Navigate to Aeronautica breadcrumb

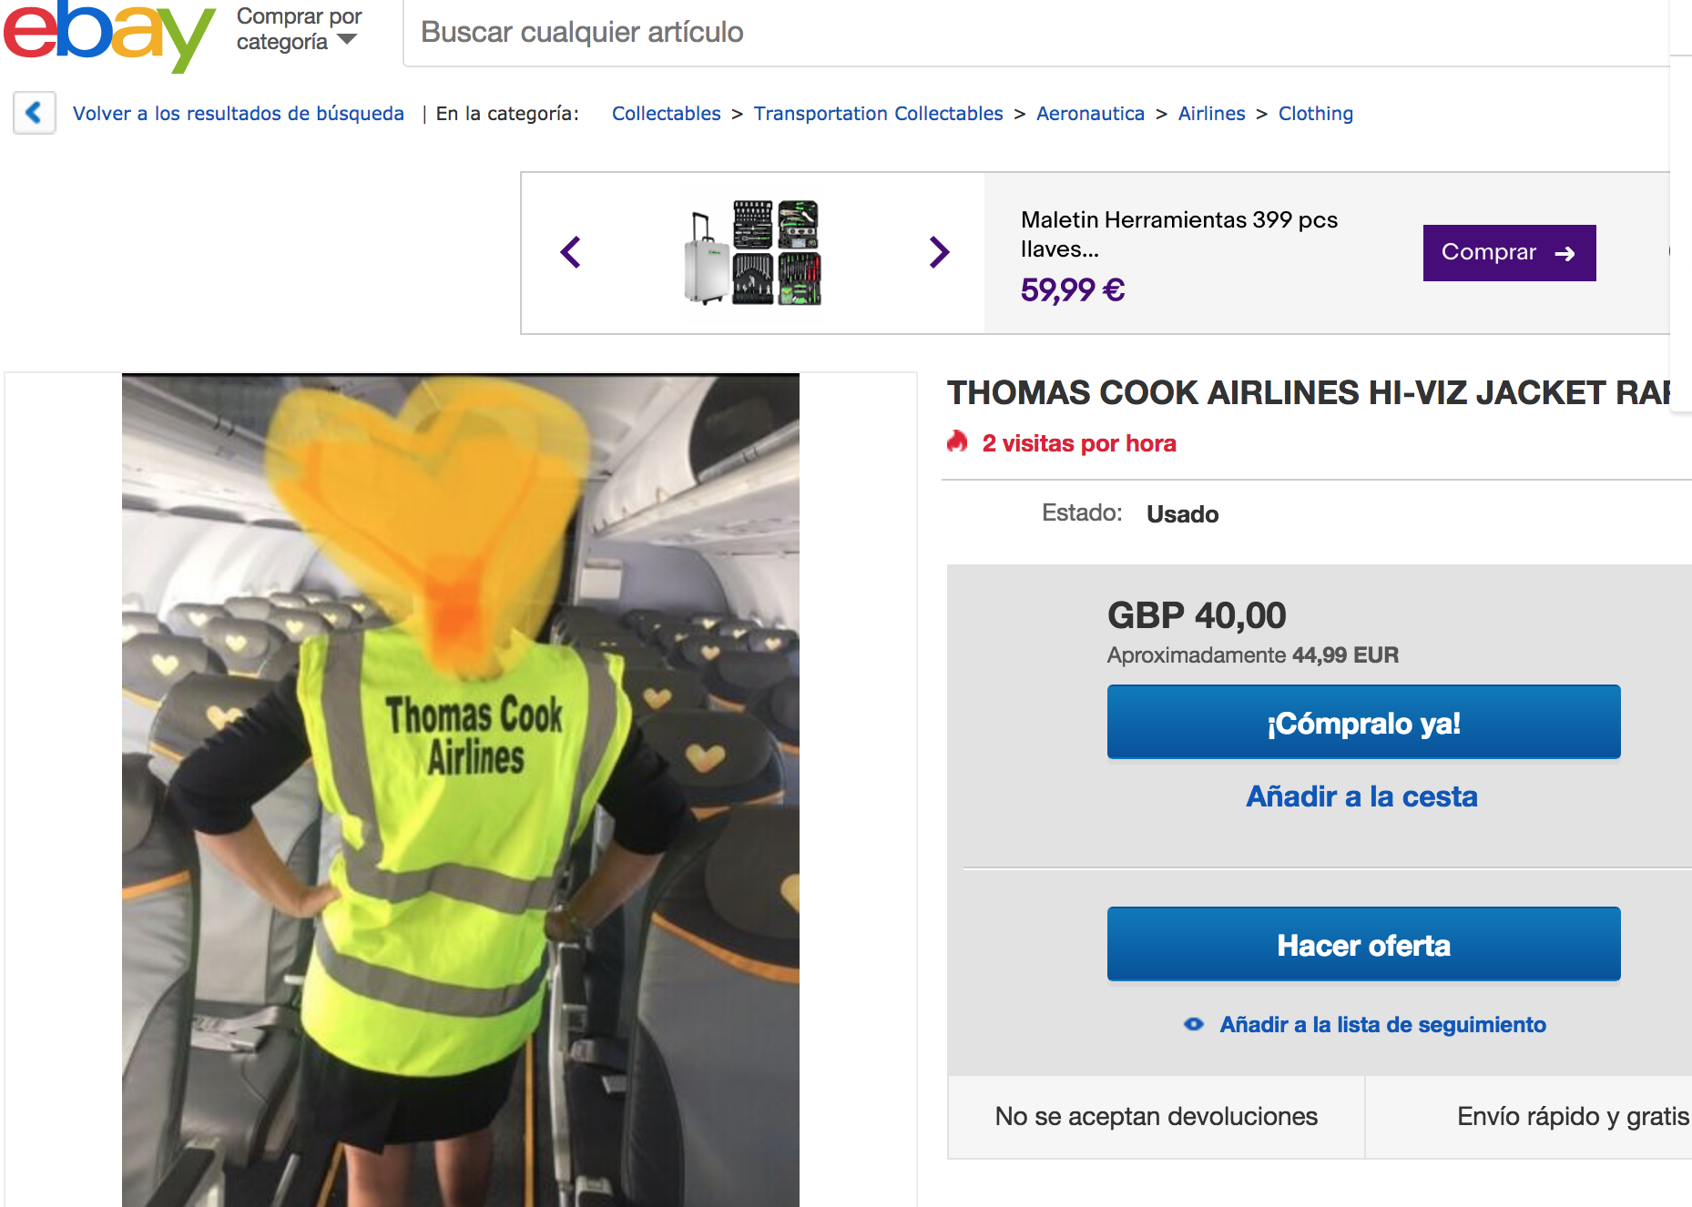(1090, 114)
